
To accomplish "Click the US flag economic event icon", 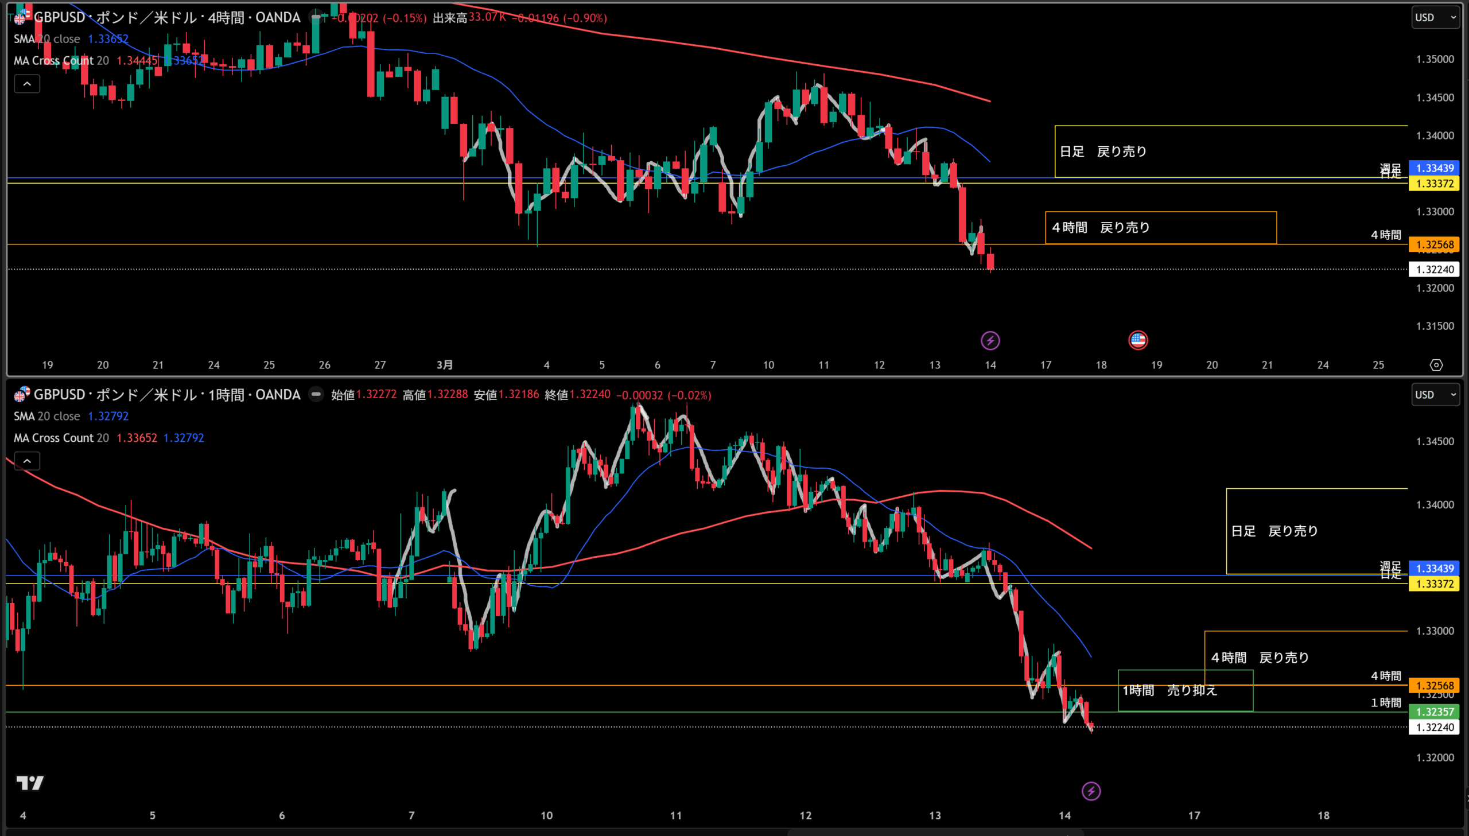I will 1138,340.
